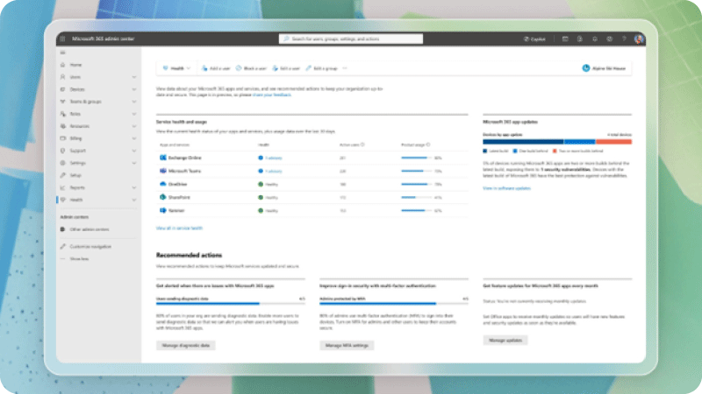The width and height of the screenshot is (702, 394).
Task: Click the Resources icon in sidebar
Action: [x=62, y=126]
